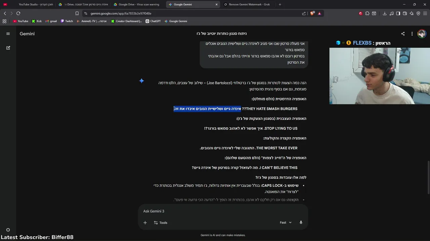Open Gemini settings gear in the sidebar
The height and width of the screenshot is (241, 430).
coord(8,230)
